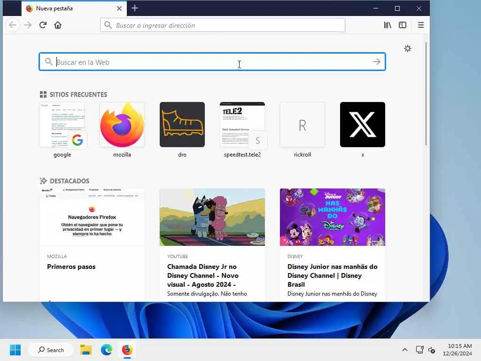
Task: Open the X logo site tile
Action: [x=363, y=125]
